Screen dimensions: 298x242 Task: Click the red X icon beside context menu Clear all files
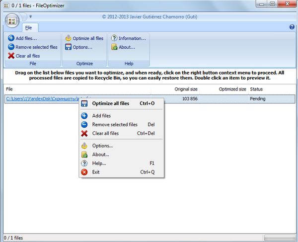point(84,134)
